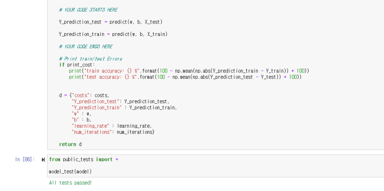
Task: Click the "Y_prediction_train" dictionary entry line
Action: point(124,108)
